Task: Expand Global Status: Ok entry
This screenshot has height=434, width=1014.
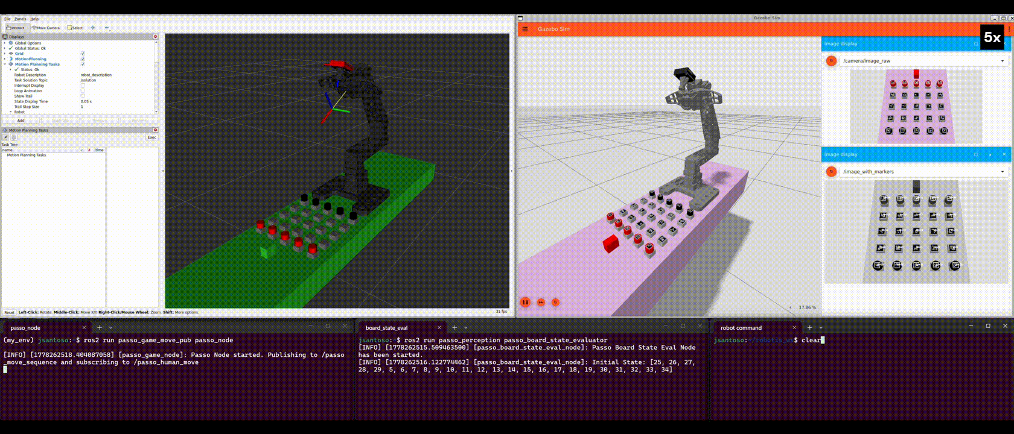Action: [4, 48]
